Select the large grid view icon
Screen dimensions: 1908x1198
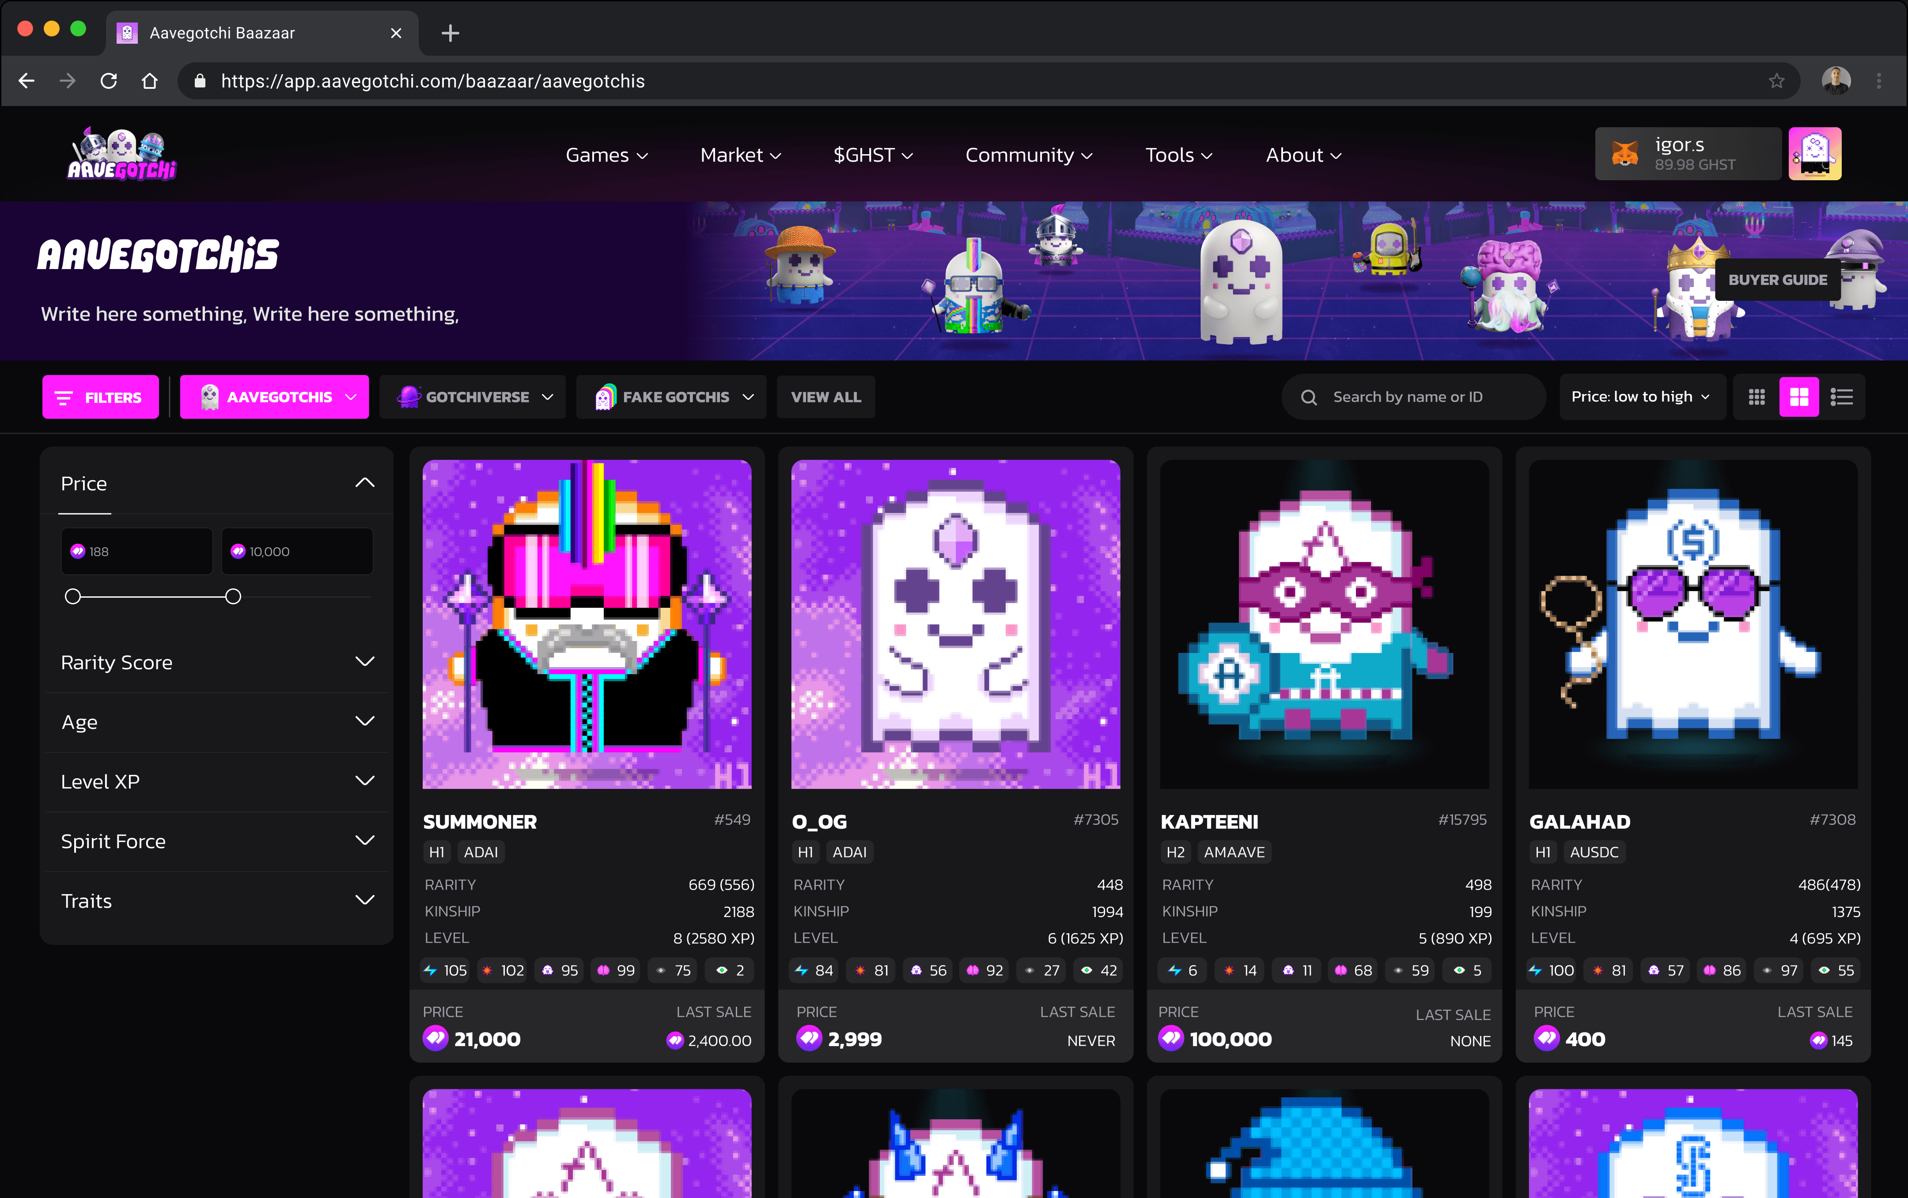1799,397
